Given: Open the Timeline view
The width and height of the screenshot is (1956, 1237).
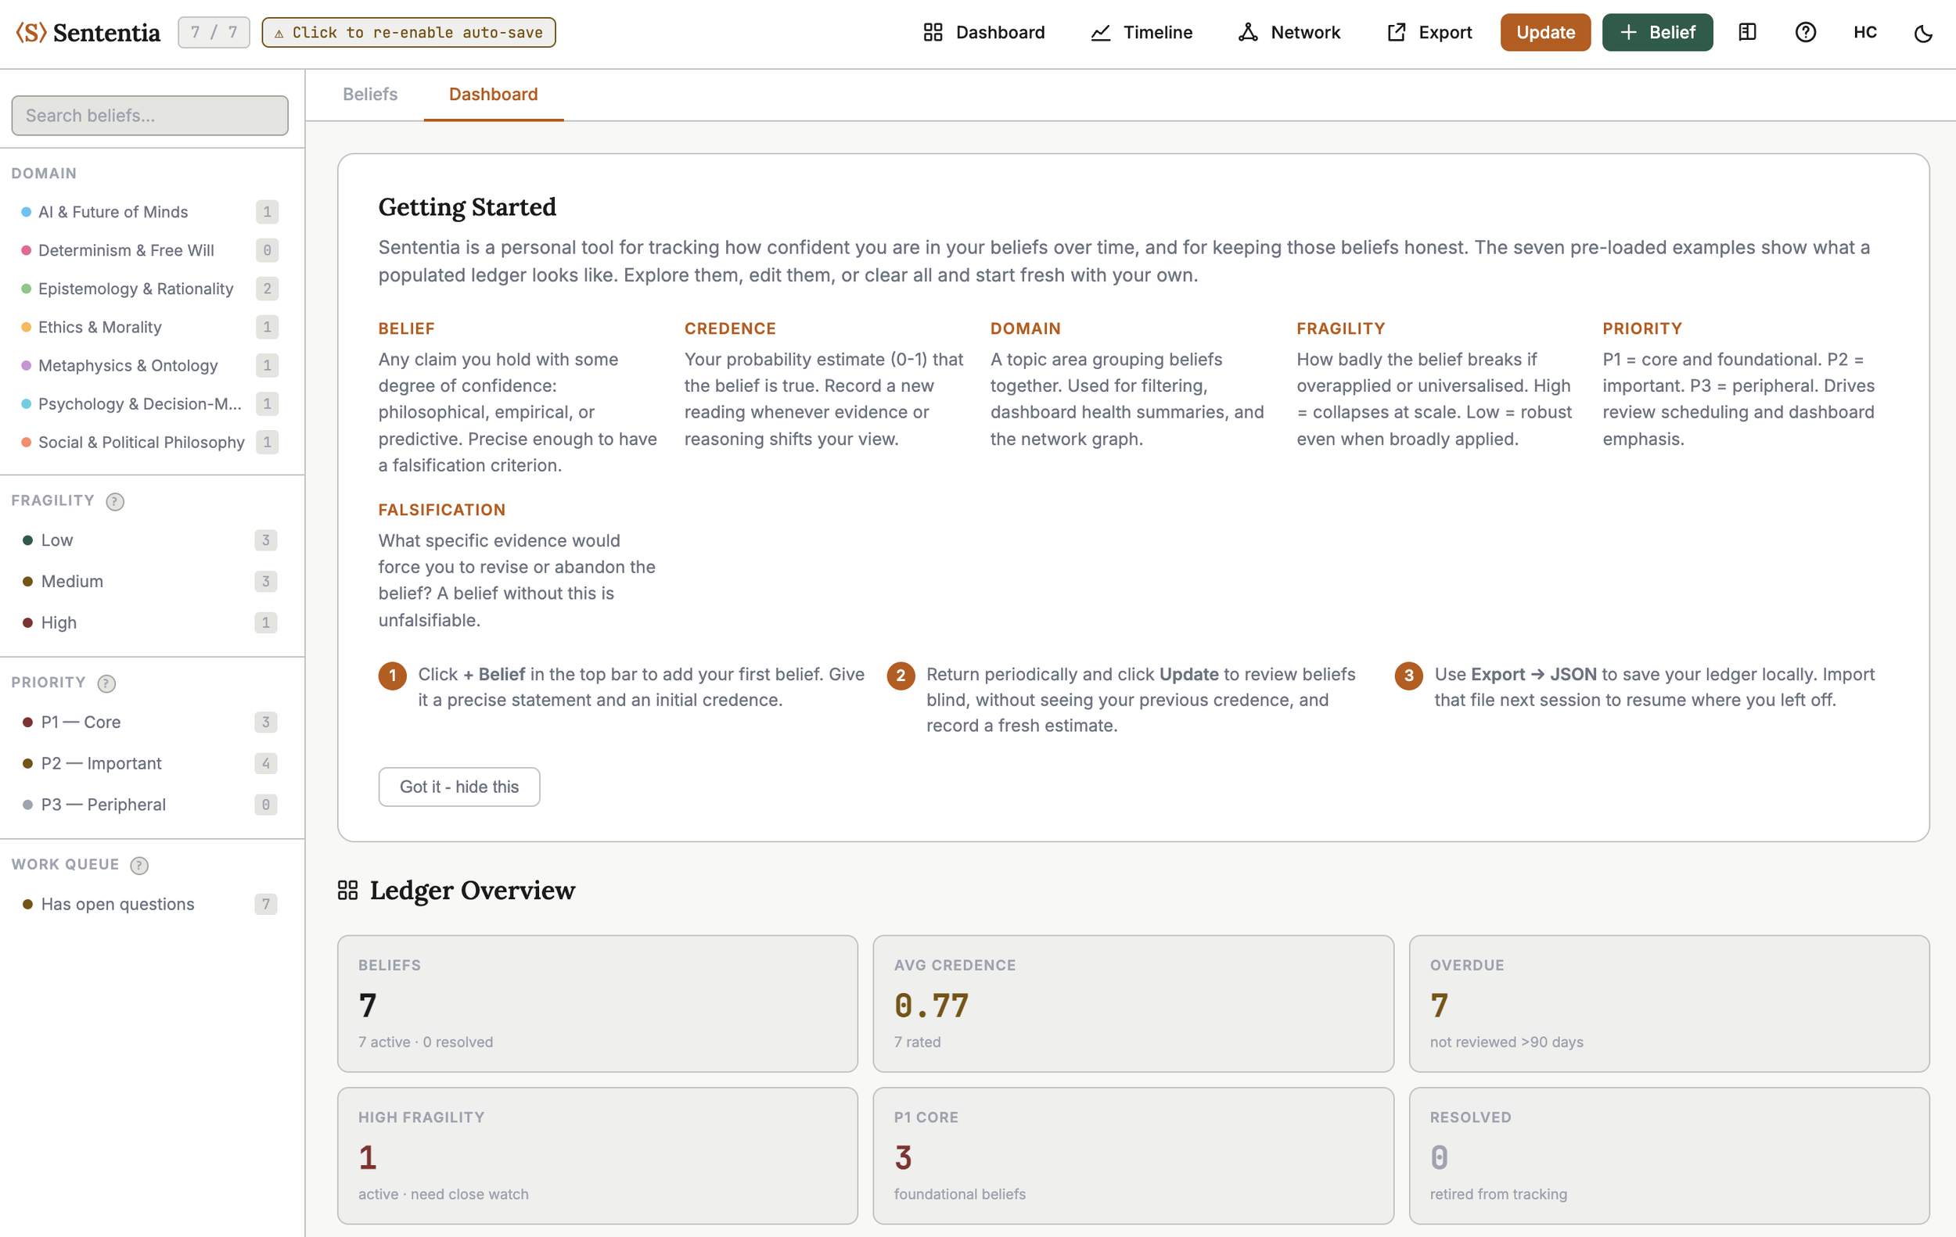Looking at the screenshot, I should (1142, 33).
